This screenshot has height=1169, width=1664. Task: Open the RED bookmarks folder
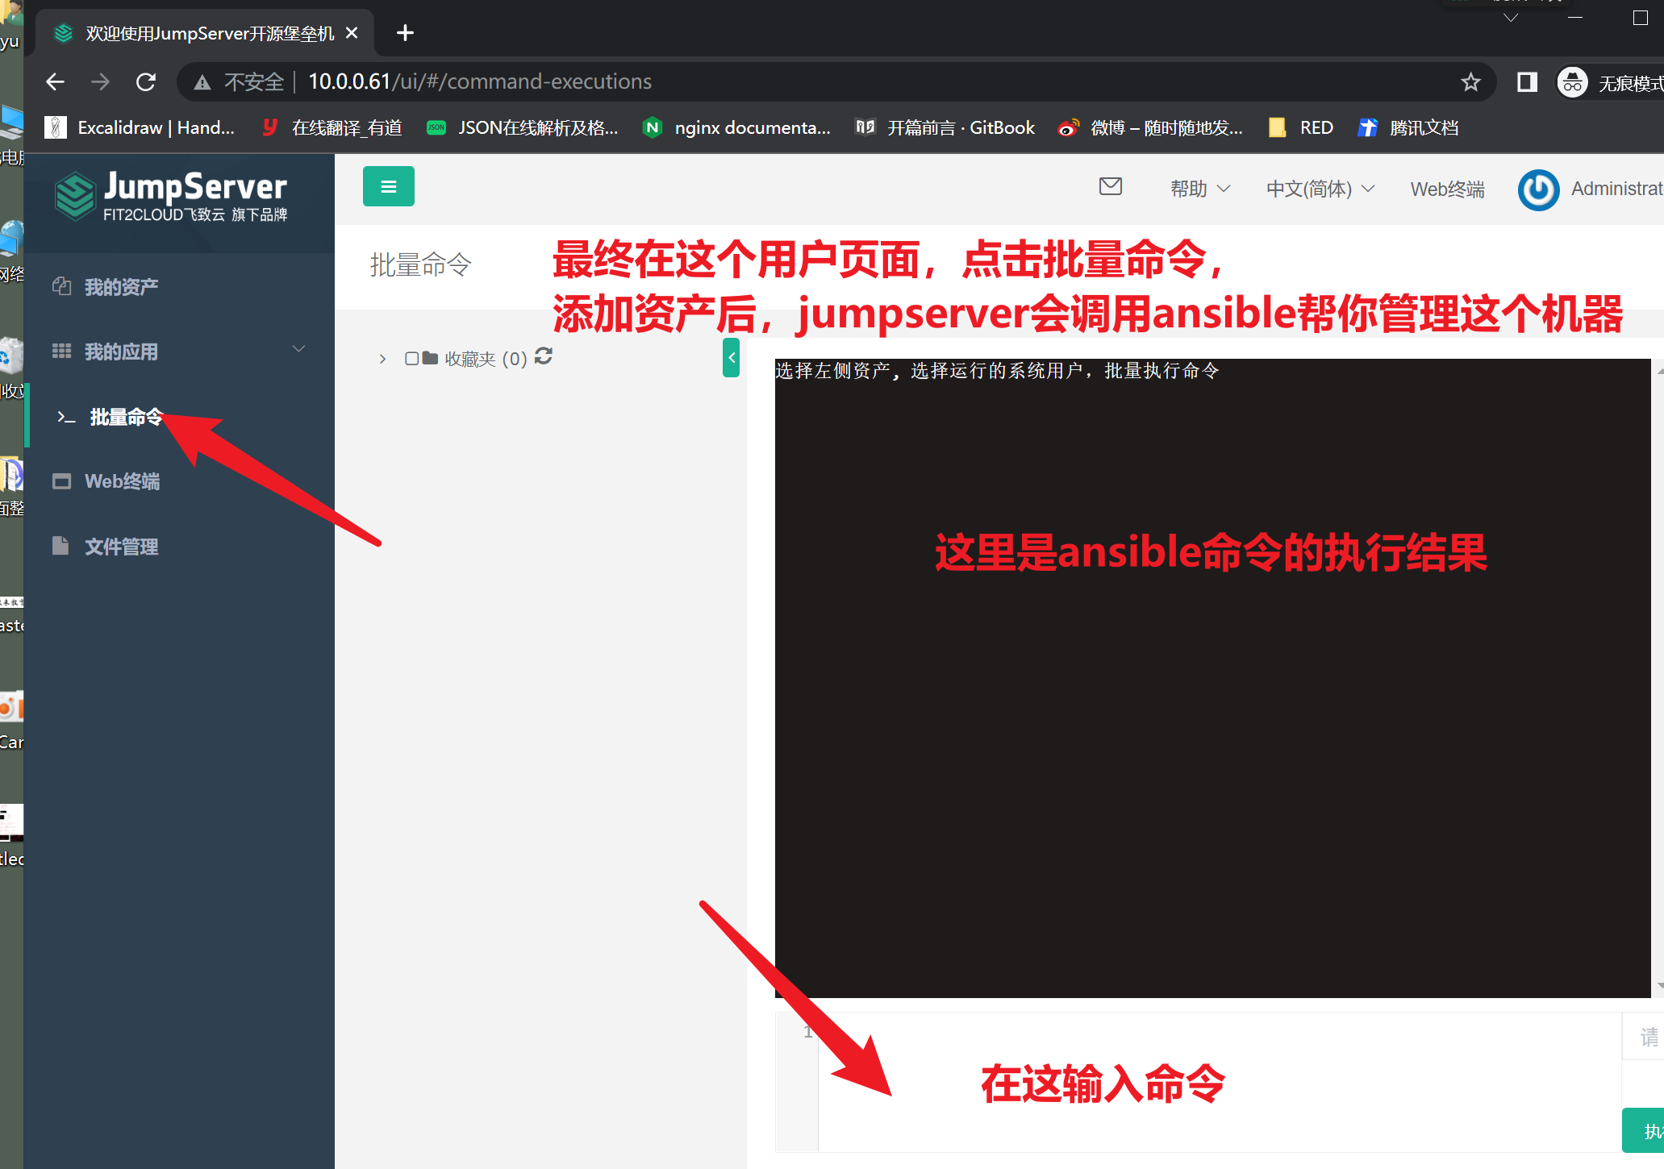[x=1301, y=127]
